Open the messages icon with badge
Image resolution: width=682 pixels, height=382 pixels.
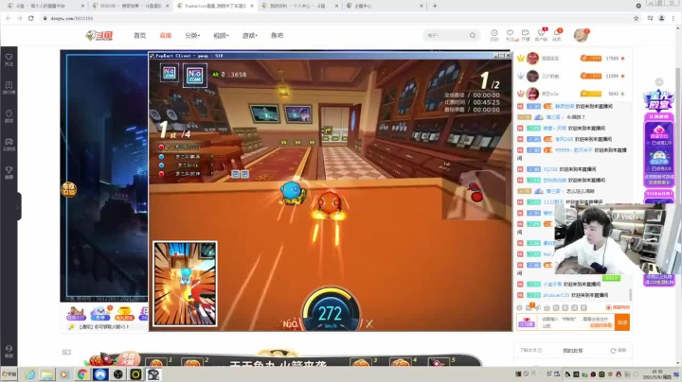pyautogui.click(x=557, y=35)
